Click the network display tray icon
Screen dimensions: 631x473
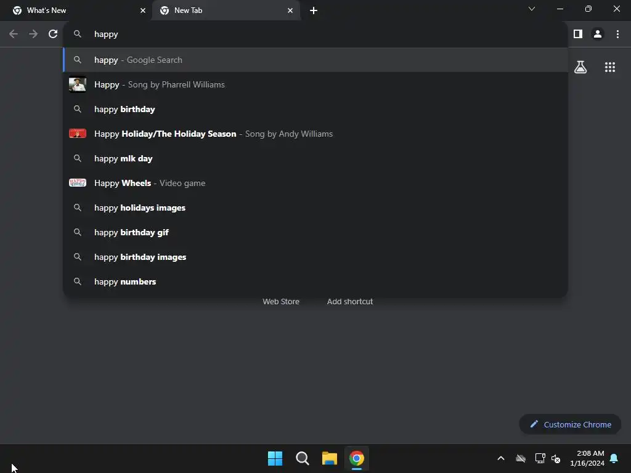tap(540, 458)
